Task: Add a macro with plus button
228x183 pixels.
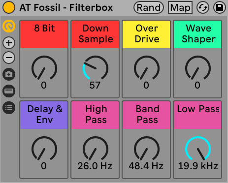Action: click(x=9, y=43)
